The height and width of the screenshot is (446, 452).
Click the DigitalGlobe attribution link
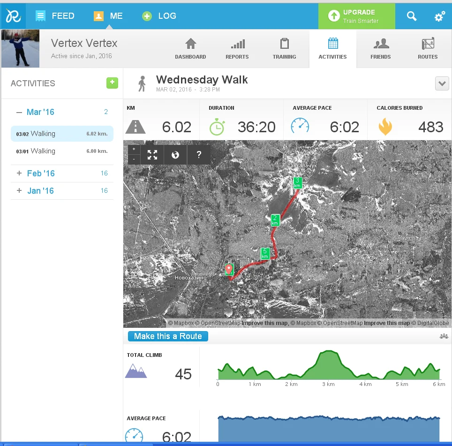pyautogui.click(x=430, y=323)
